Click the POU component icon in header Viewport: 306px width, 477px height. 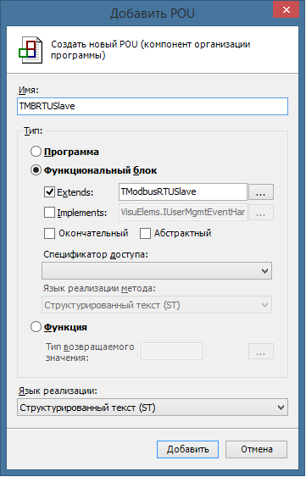[31, 50]
